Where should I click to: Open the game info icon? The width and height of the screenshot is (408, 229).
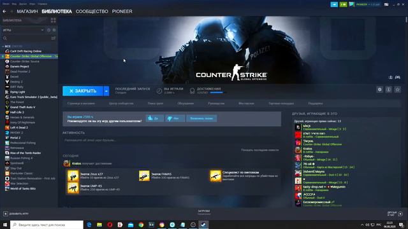coord(388,90)
